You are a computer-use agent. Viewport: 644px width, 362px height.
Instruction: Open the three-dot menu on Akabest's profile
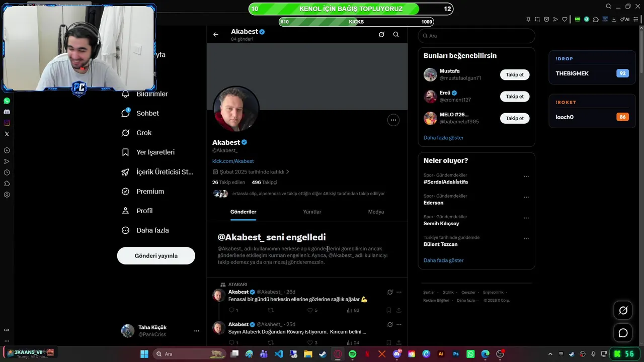[393, 120]
